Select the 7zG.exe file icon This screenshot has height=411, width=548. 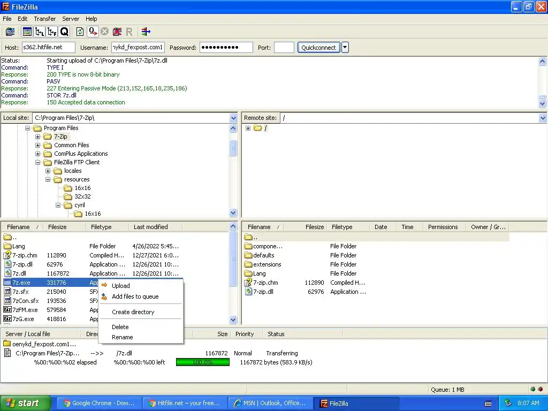pos(7,319)
